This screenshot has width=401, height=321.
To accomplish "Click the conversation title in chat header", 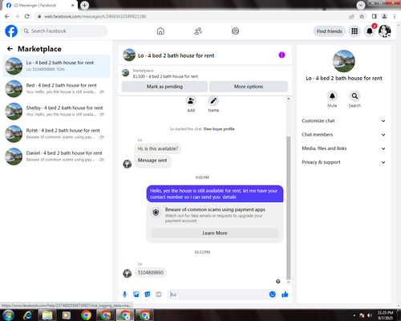I will pos(176,55).
